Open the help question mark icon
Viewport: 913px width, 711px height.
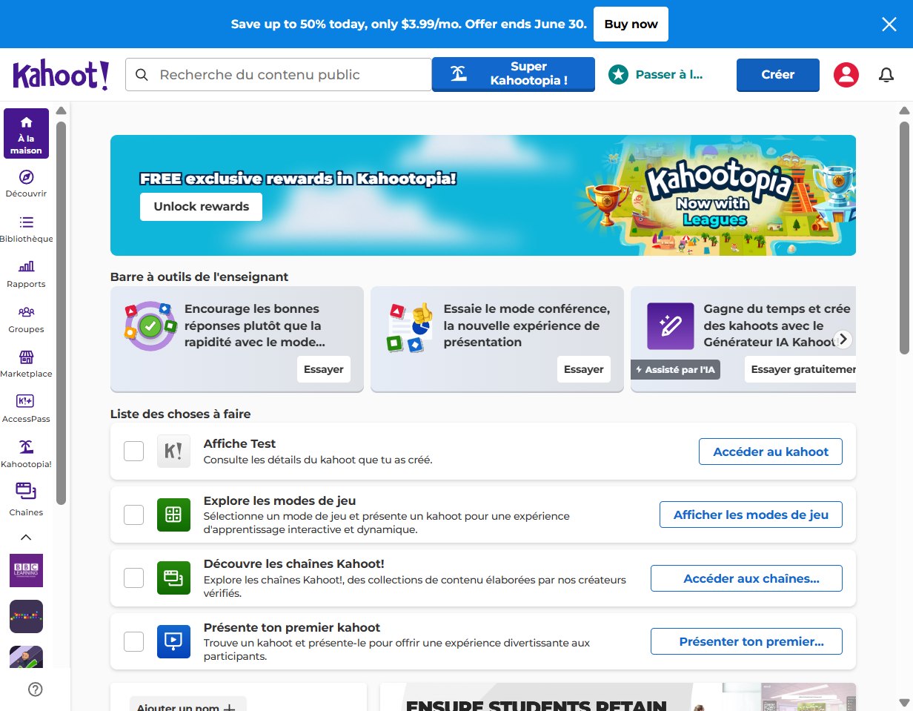[x=35, y=689]
